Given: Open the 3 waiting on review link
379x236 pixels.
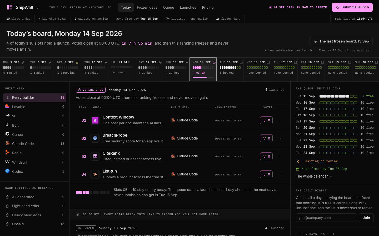Looking at the screenshot, I should click(x=317, y=161).
